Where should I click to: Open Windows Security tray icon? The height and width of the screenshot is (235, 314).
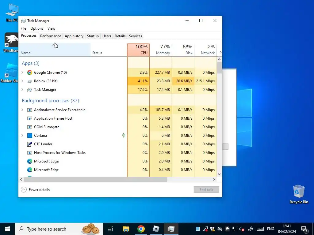click(x=213, y=229)
